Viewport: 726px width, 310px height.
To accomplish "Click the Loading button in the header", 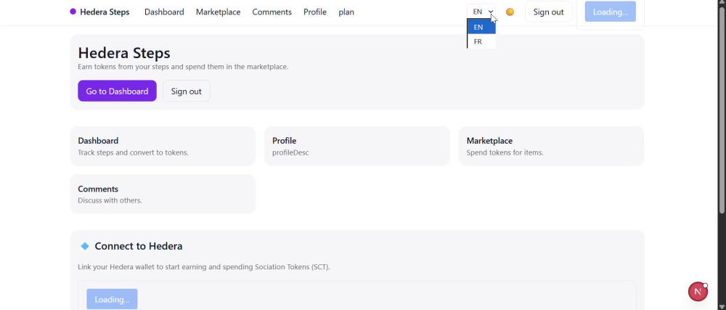I will pos(611,12).
